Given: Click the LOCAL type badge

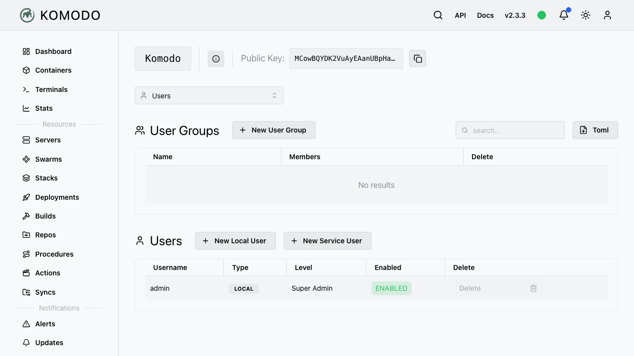Looking at the screenshot, I should pos(244,289).
